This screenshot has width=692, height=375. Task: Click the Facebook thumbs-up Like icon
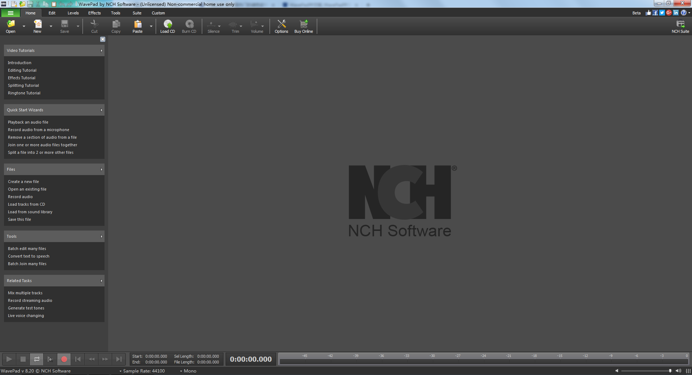pos(648,13)
